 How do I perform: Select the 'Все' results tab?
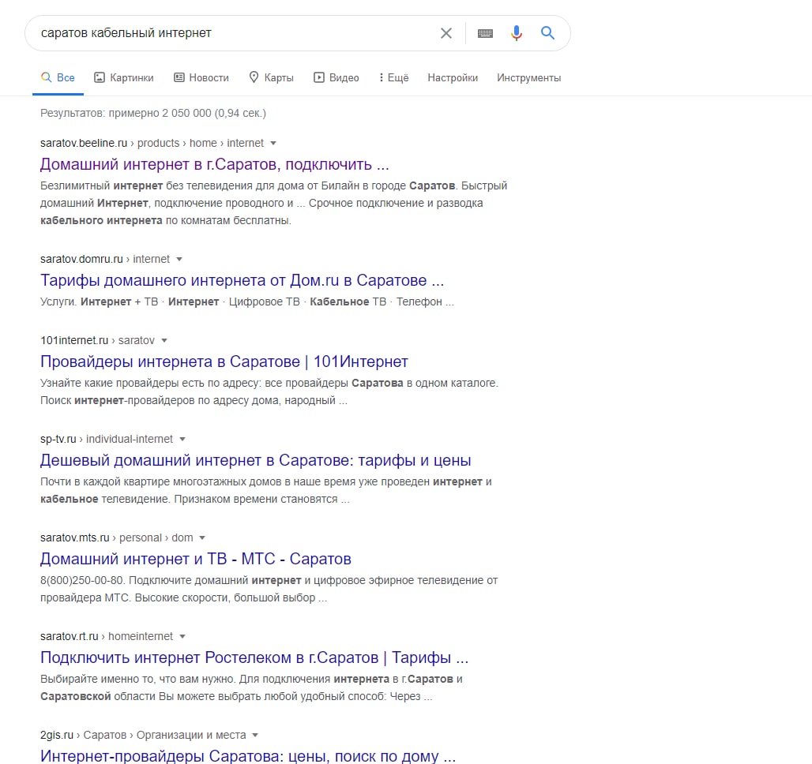[x=58, y=77]
